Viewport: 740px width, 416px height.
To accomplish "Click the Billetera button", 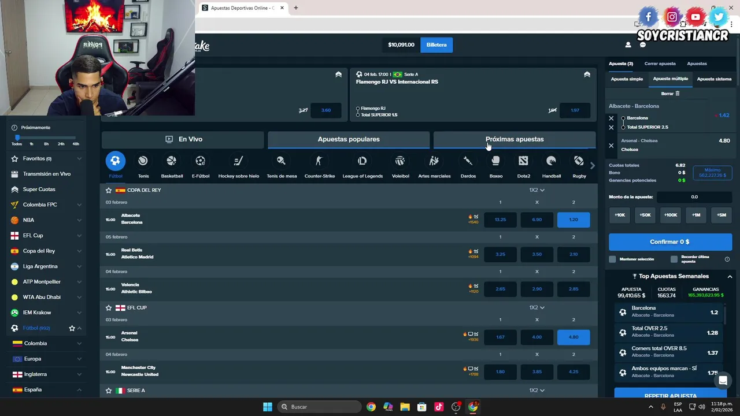I will pyautogui.click(x=436, y=44).
